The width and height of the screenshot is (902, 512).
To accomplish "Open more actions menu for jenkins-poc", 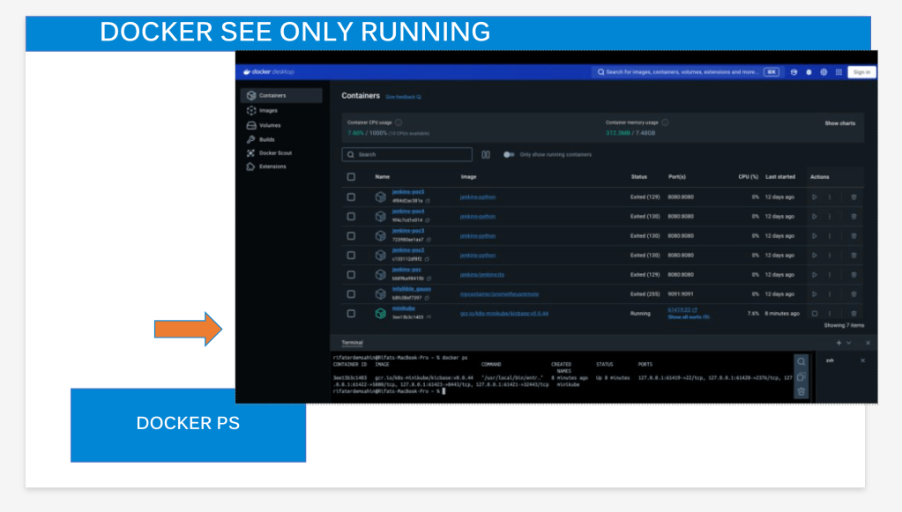I will point(830,275).
